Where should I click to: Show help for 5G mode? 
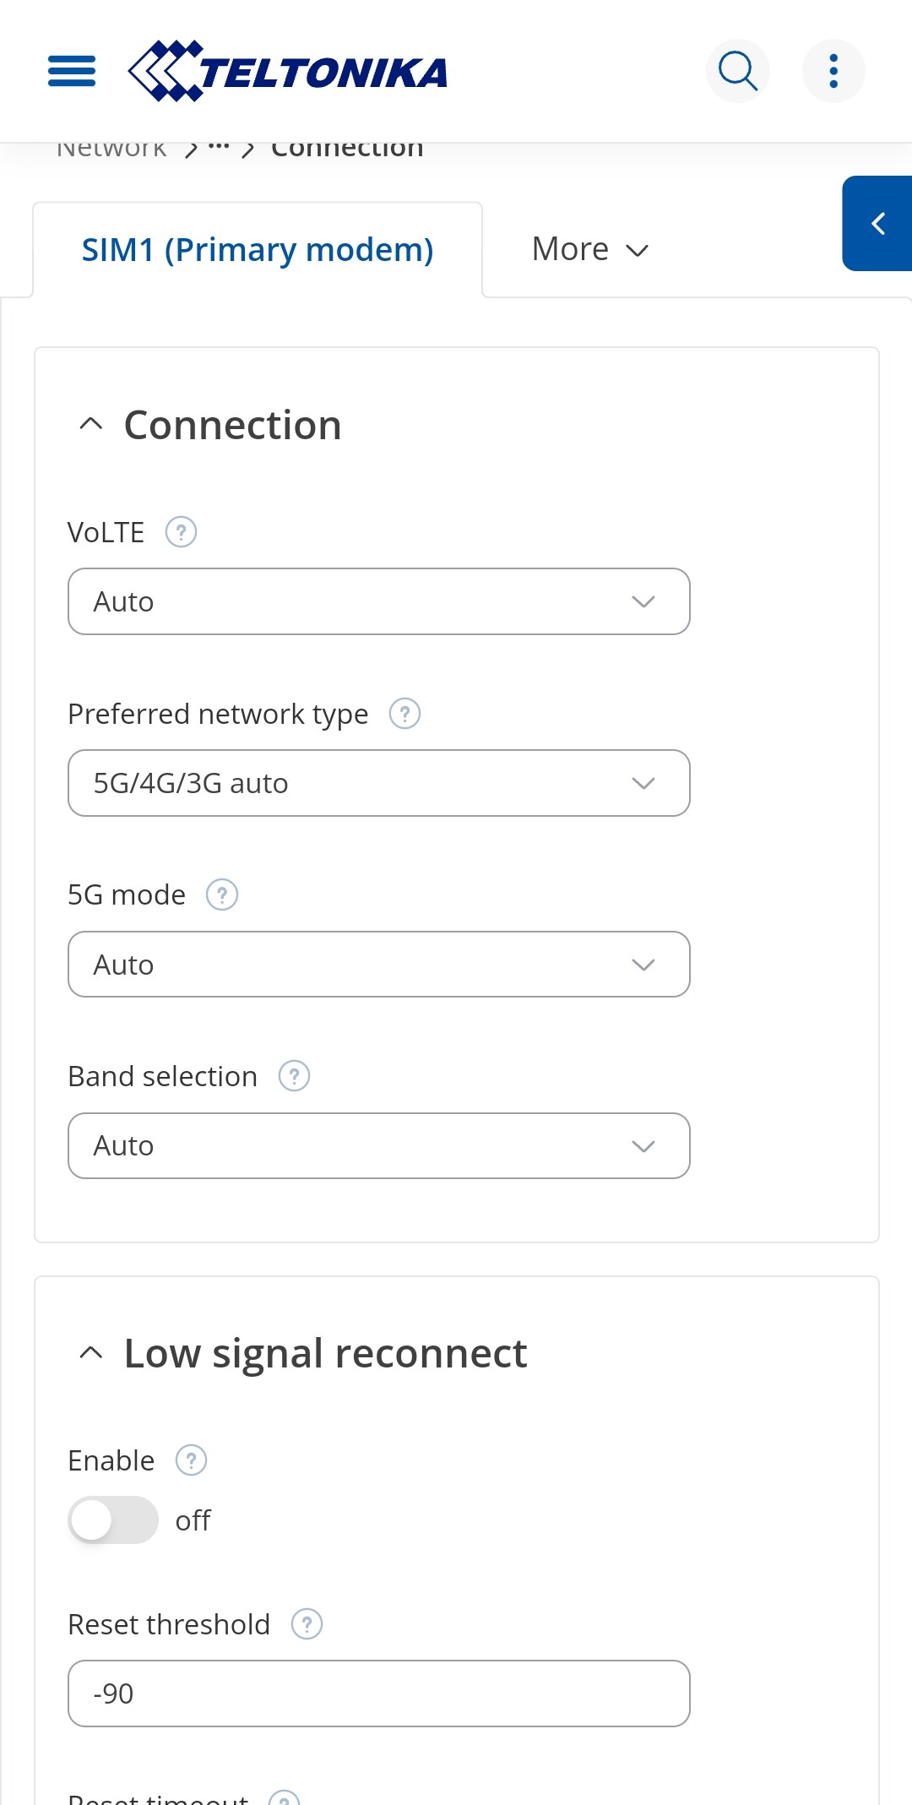click(222, 894)
